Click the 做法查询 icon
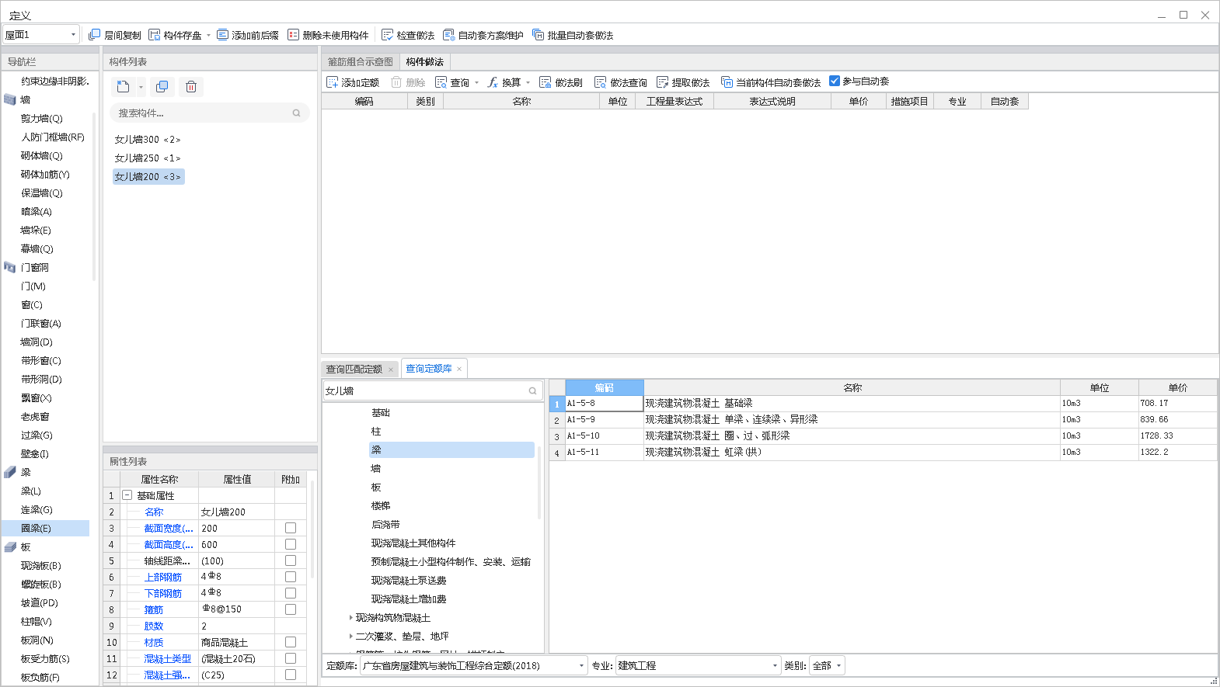The width and height of the screenshot is (1220, 687). (601, 82)
